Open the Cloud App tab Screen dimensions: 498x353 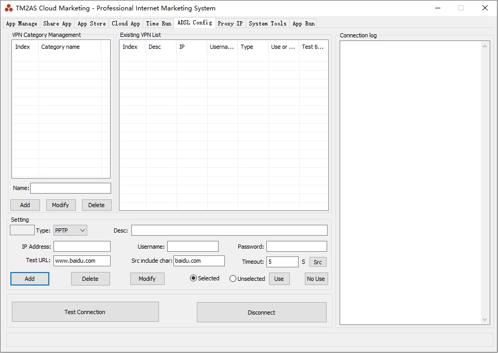tap(126, 23)
